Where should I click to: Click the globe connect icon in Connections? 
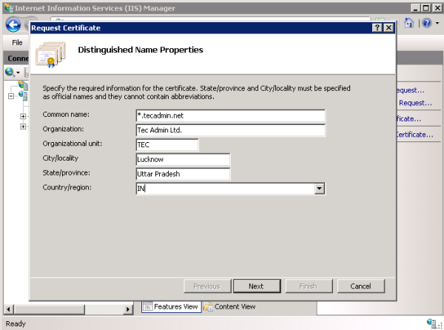[x=9, y=72]
